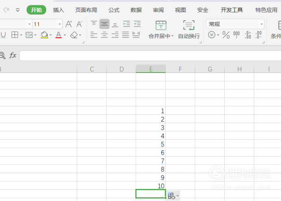Image resolution: width=281 pixels, height=201 pixels.
Task: Toggle bottom vertical alignment
Action: click(x=115, y=24)
